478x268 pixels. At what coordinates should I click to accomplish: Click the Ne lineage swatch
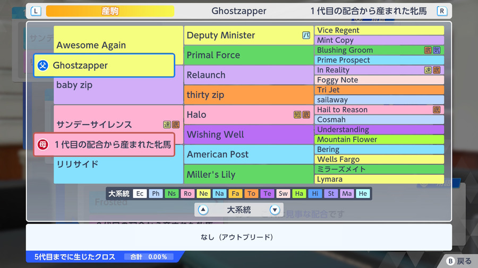[203, 193]
